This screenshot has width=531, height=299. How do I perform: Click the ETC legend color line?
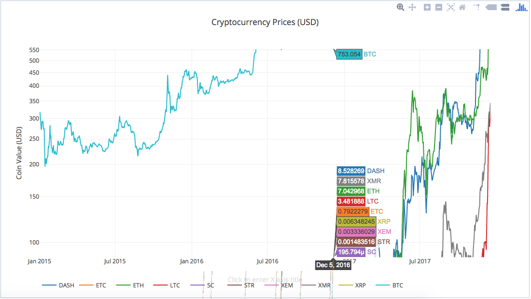(86, 285)
